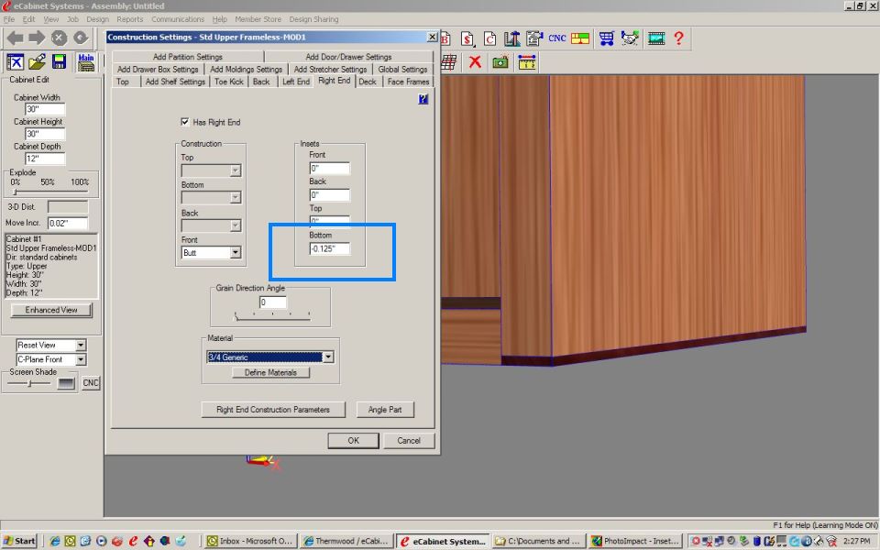The width and height of the screenshot is (880, 550).
Task: Open the Front construction Butt dropdown
Action: point(236,253)
